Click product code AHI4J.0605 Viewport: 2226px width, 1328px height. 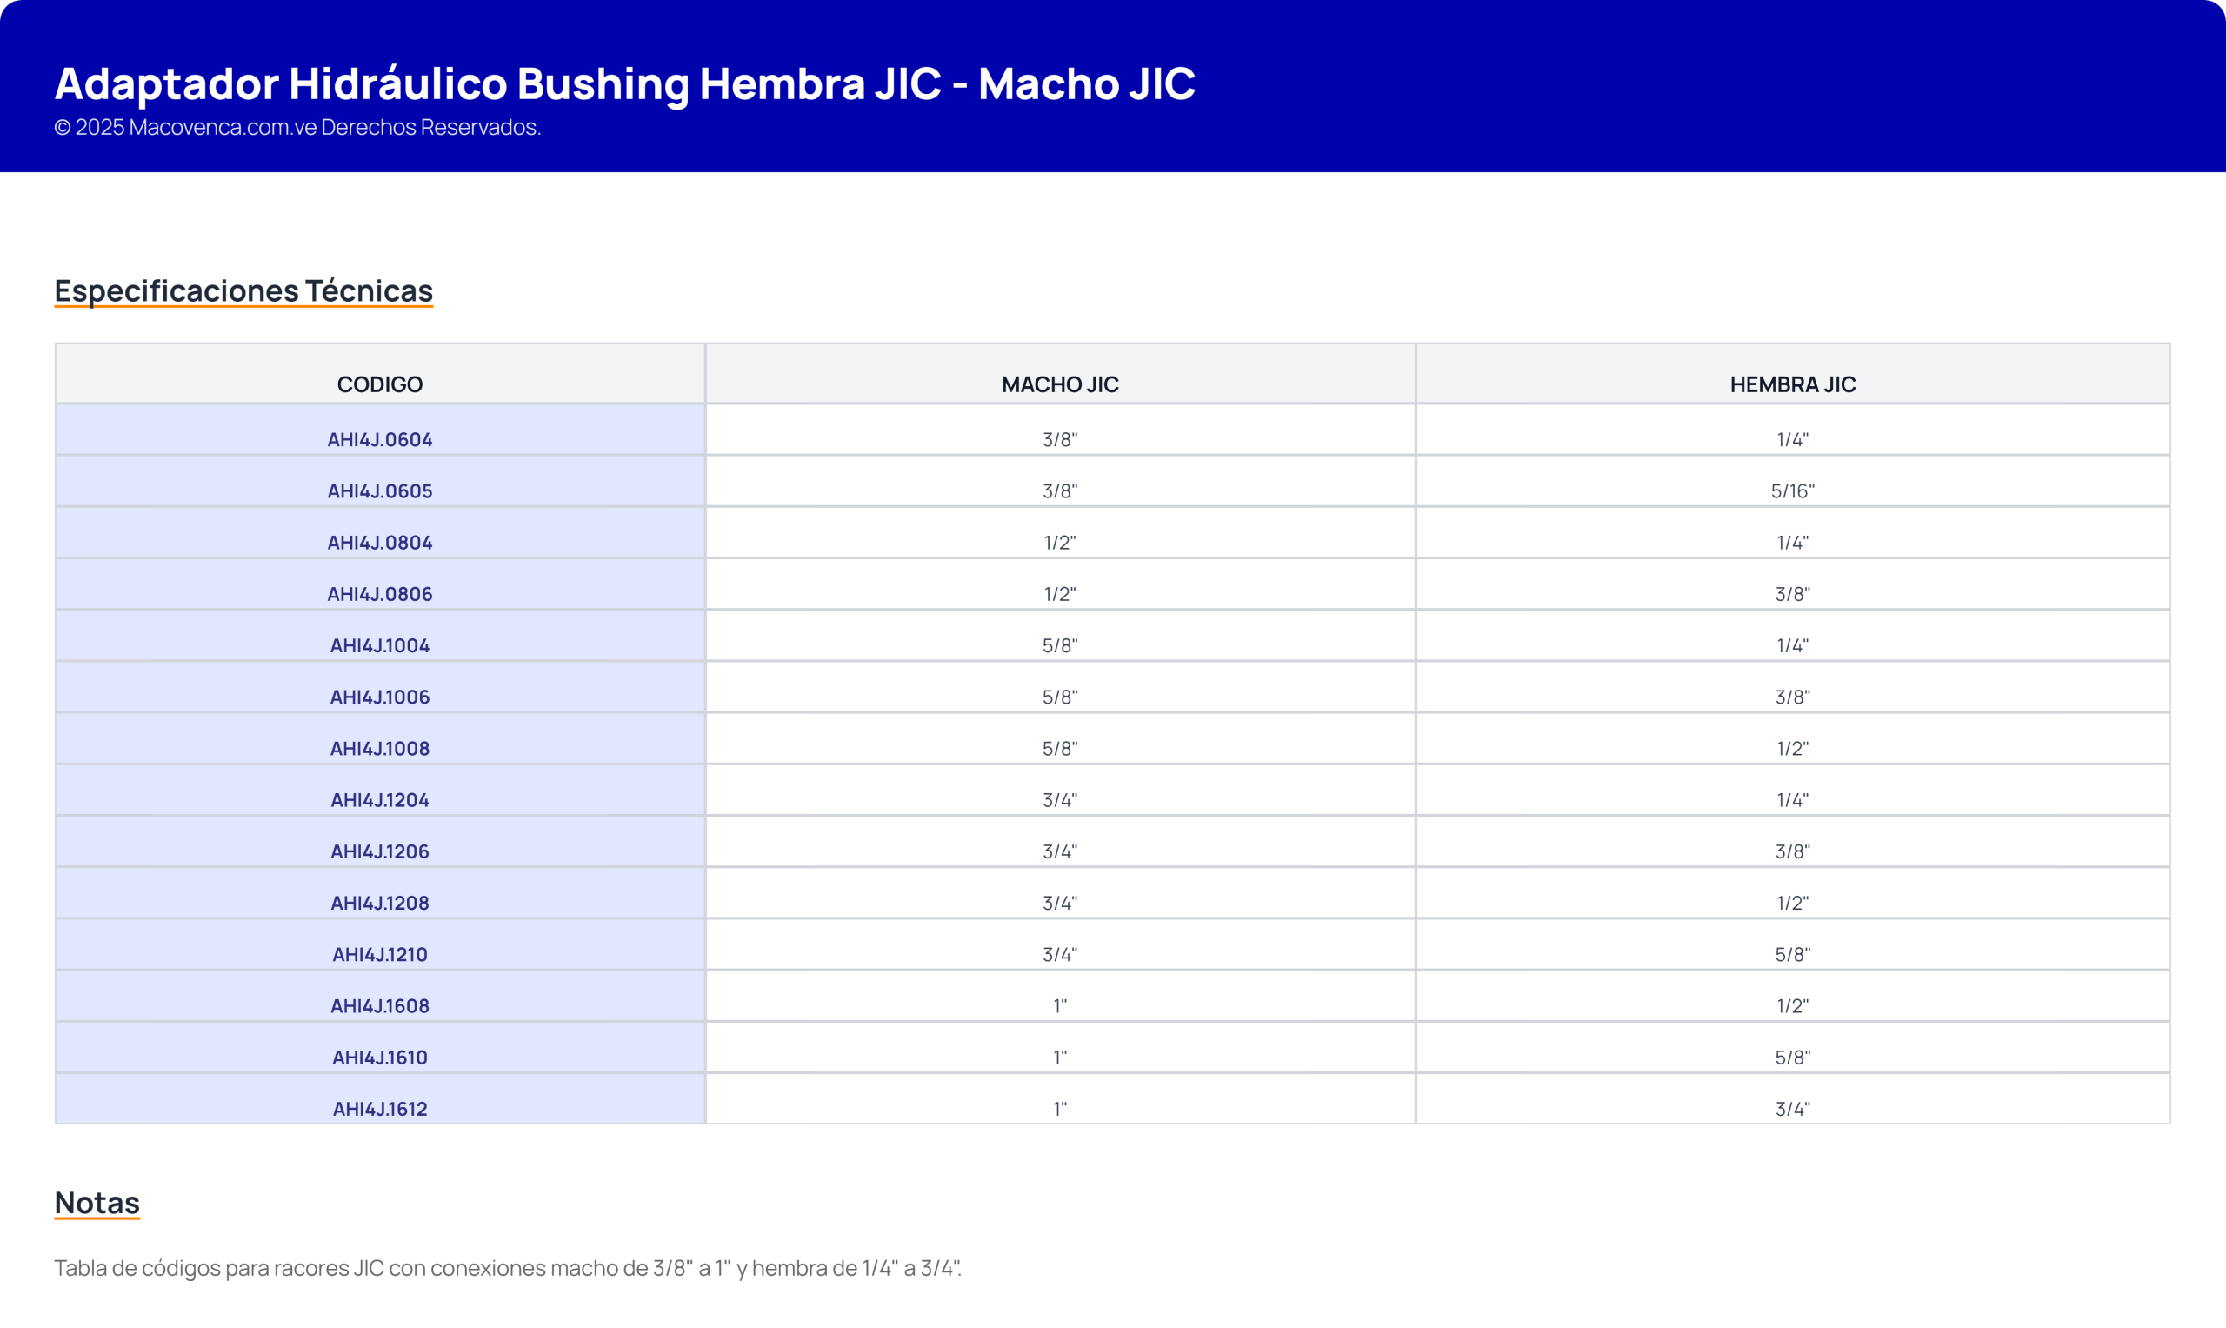click(379, 491)
